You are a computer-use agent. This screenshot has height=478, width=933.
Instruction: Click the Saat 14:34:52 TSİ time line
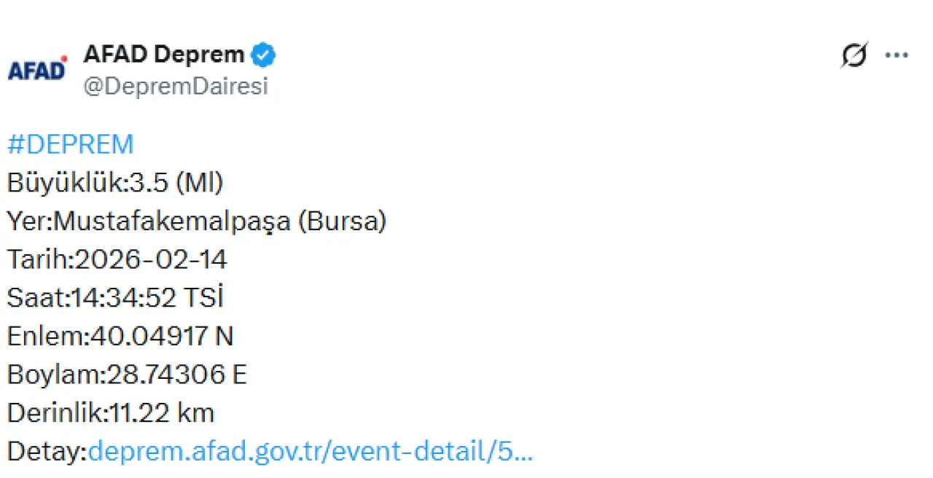[115, 298]
